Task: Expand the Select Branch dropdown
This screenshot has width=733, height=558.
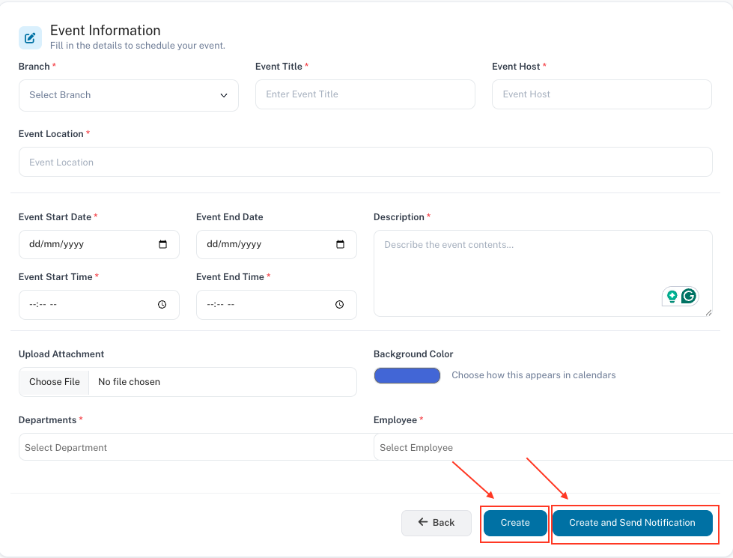Action: [128, 95]
